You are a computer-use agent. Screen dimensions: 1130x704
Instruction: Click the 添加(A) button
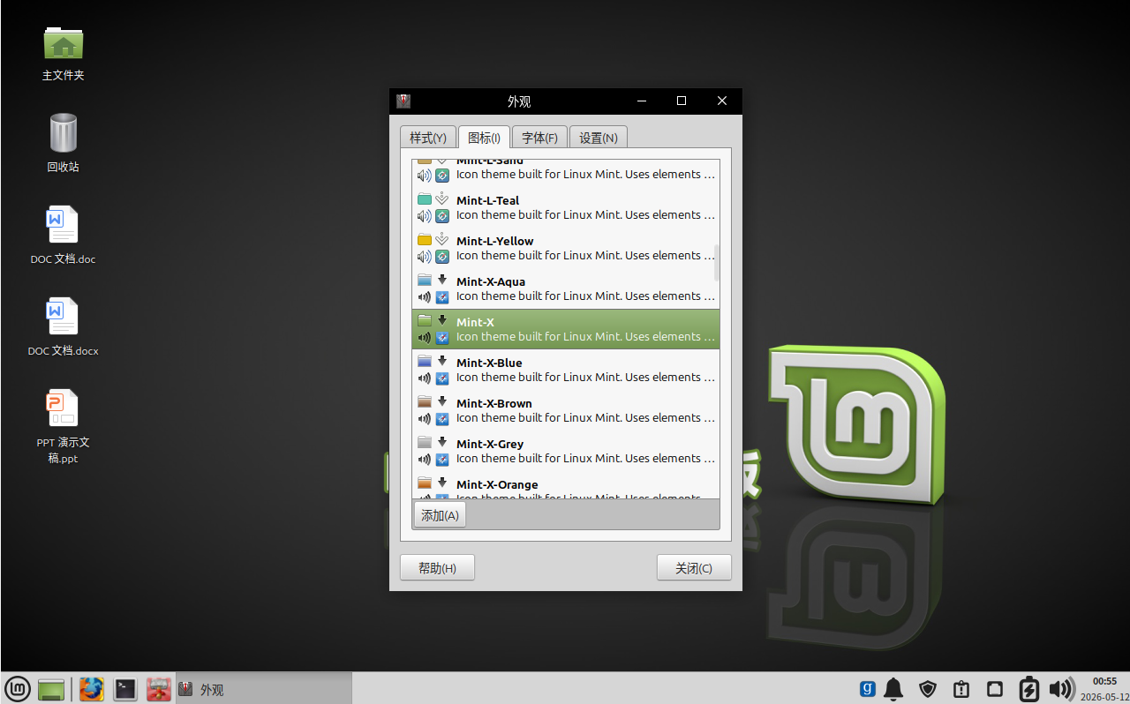[440, 515]
